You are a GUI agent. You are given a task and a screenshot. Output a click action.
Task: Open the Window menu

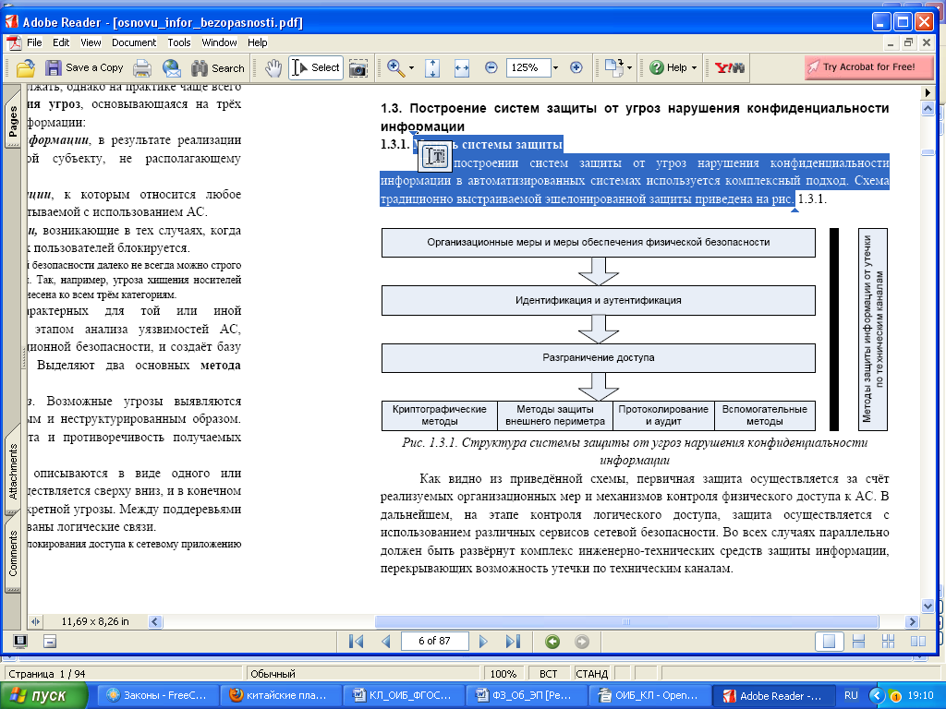(219, 42)
